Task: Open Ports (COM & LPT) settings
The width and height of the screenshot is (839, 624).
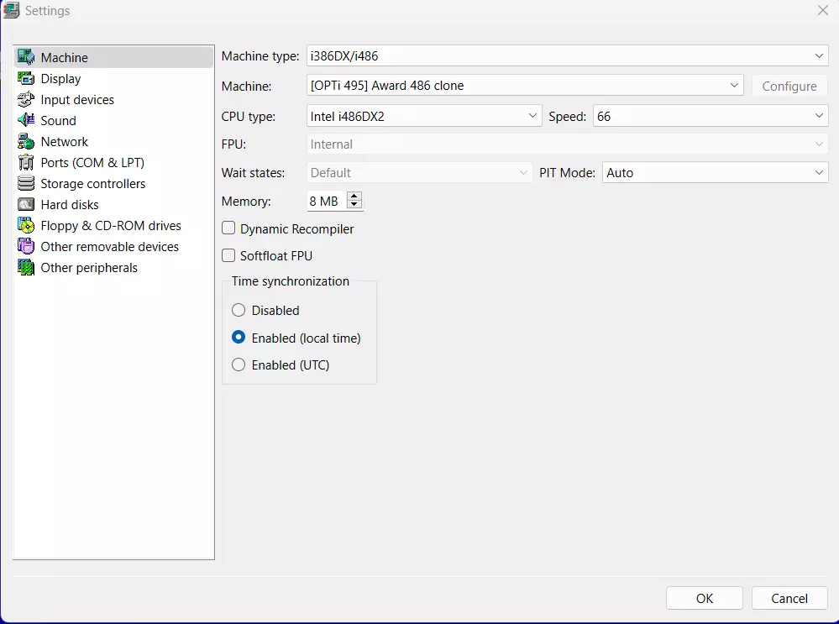Action: pos(114,162)
